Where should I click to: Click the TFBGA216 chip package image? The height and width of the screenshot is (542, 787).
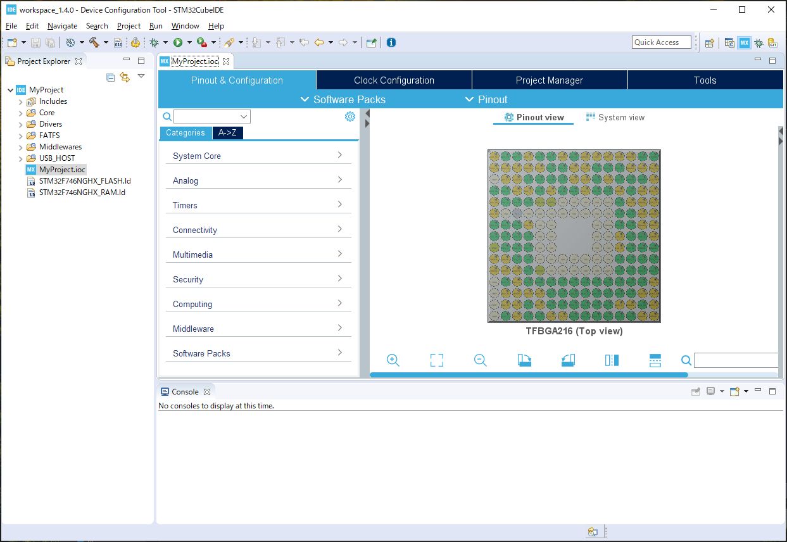click(x=574, y=236)
